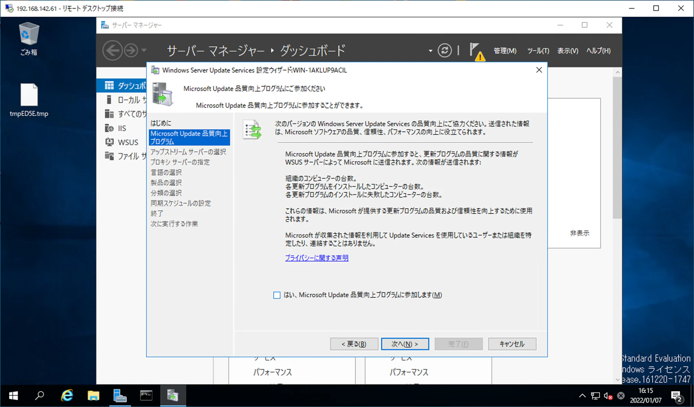694x407 pixels.
Task: Select the はじめに wizard step
Action: coord(161,123)
